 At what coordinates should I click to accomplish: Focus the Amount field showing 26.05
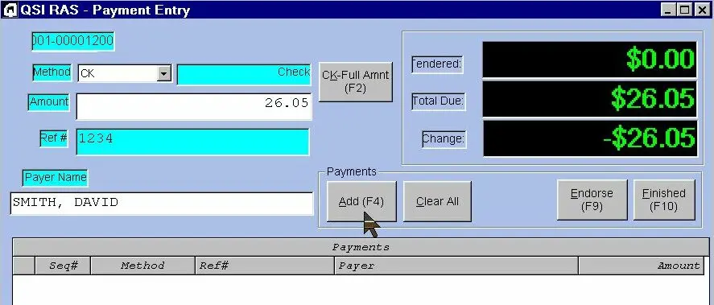pyautogui.click(x=194, y=106)
